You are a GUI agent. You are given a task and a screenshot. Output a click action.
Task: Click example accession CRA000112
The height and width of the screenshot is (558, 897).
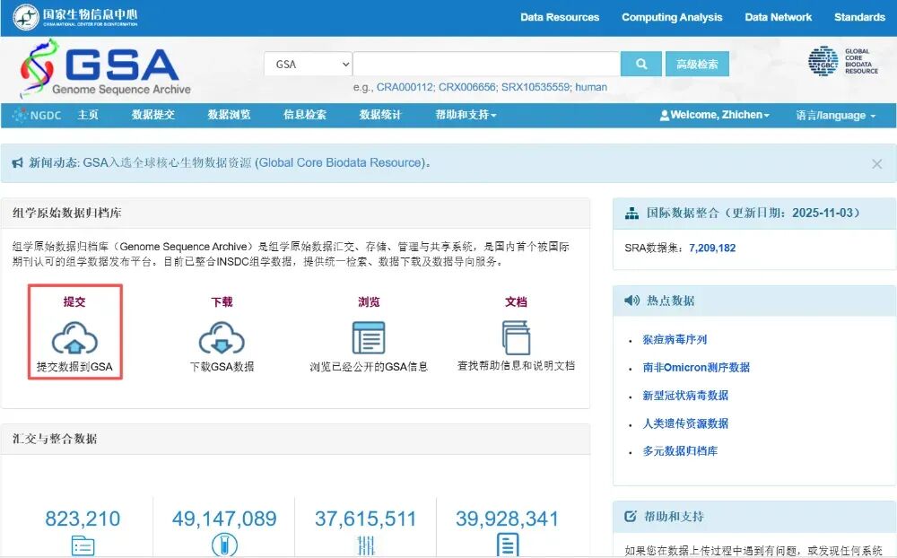pyautogui.click(x=405, y=87)
